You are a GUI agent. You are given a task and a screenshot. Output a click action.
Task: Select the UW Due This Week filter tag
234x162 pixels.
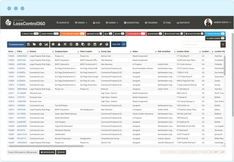(x=194, y=34)
